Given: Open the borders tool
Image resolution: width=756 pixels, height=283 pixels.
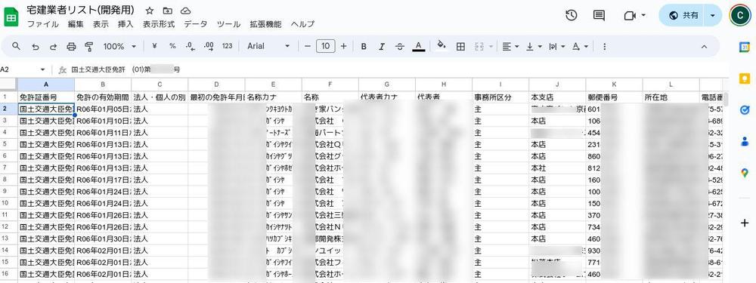Looking at the screenshot, I should click(460, 46).
